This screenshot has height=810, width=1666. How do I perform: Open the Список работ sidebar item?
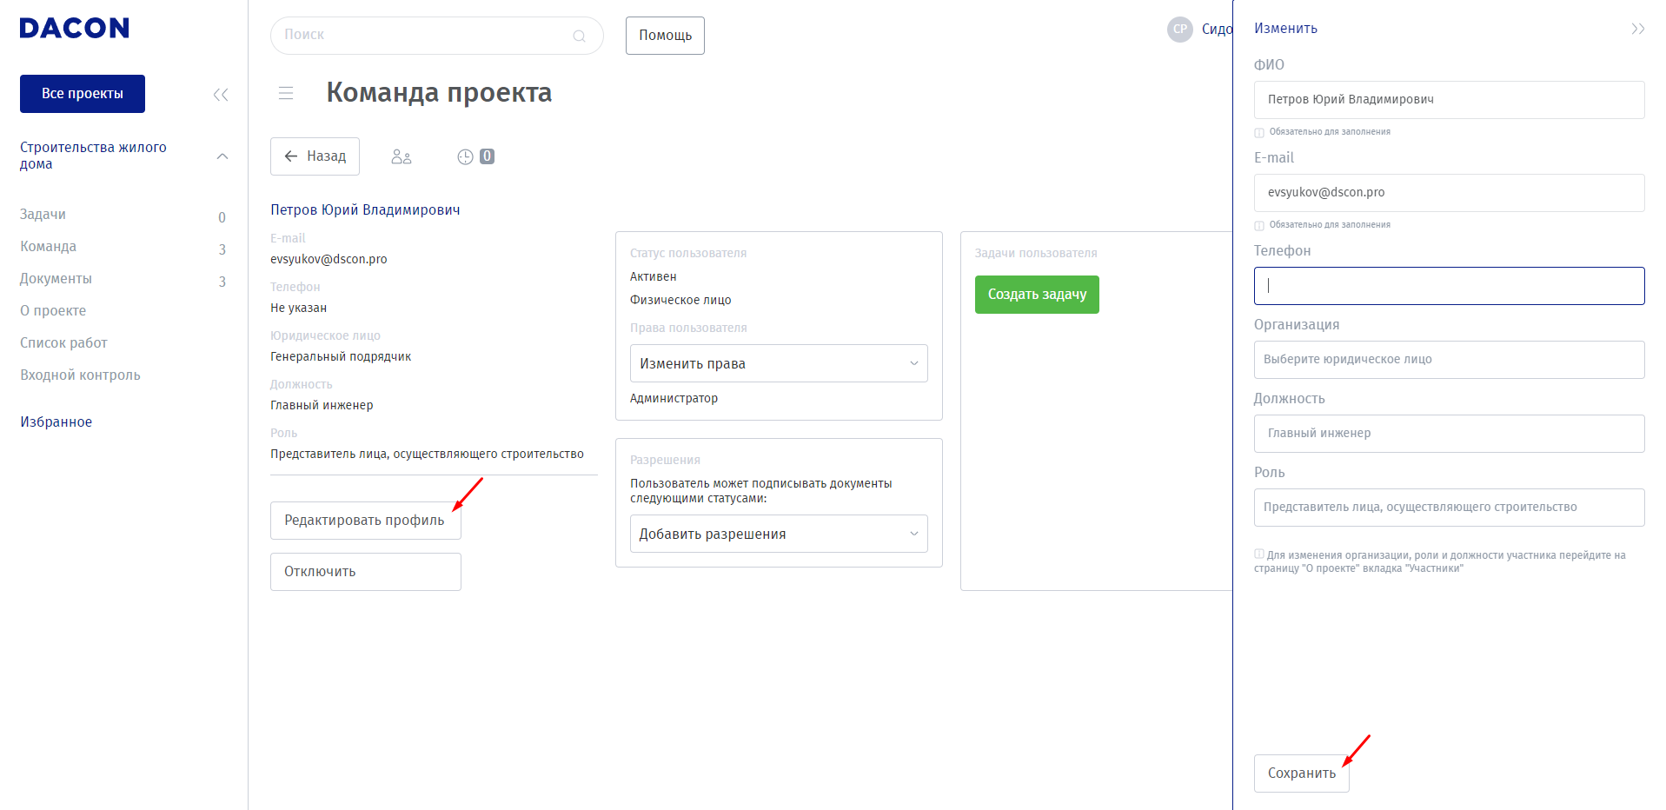63,343
